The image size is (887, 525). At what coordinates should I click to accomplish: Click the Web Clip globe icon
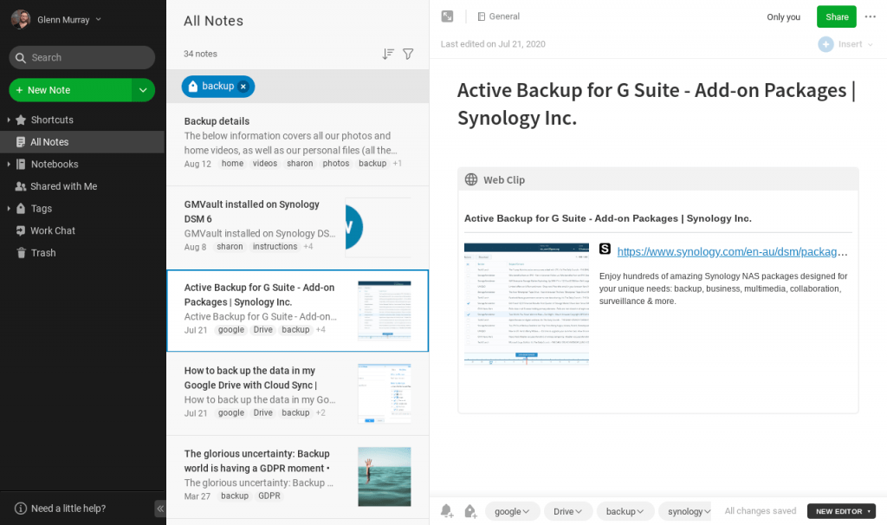point(471,180)
